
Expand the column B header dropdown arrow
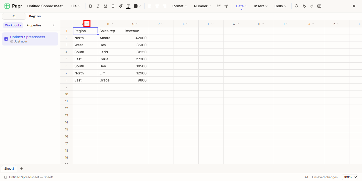coord(112,24)
